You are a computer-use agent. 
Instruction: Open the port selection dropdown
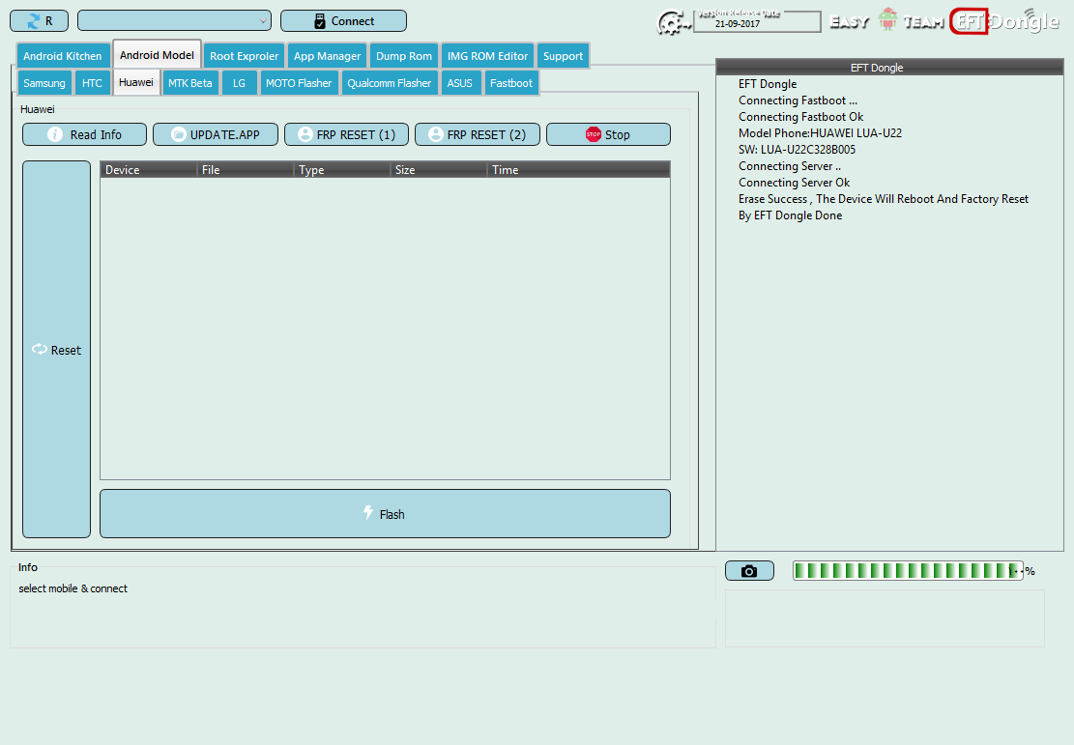[174, 21]
